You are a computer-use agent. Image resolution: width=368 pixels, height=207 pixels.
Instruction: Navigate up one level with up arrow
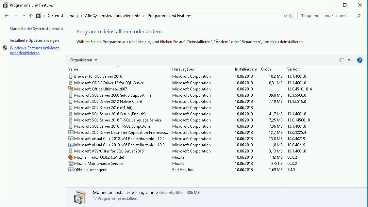(x=31, y=16)
